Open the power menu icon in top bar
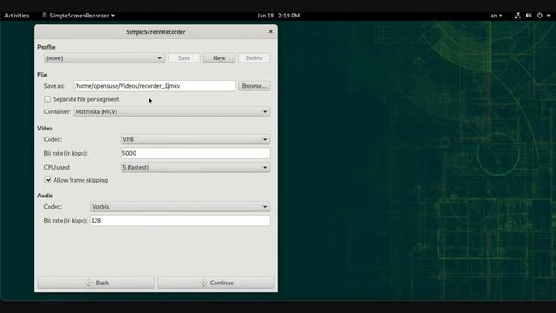Screen dimensions: 556x313 tap(539, 16)
